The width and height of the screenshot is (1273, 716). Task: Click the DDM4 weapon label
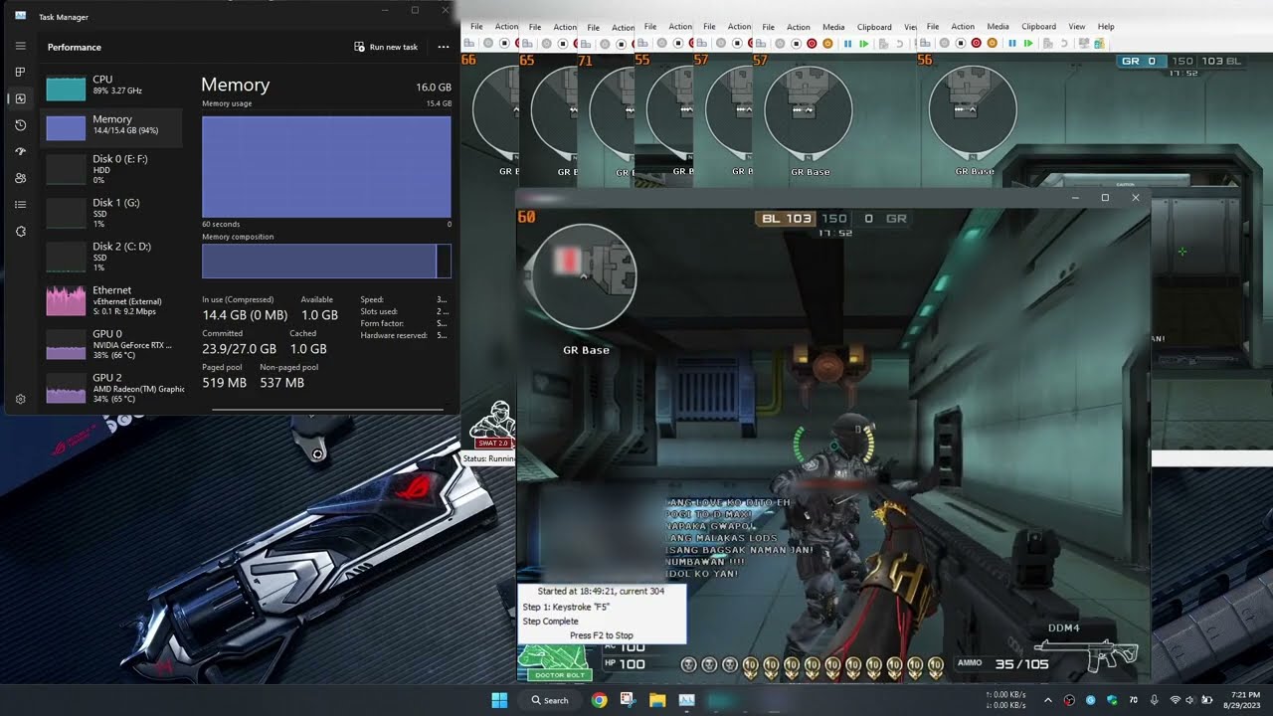[1063, 628]
